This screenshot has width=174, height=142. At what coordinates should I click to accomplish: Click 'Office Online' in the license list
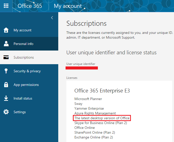click(x=84, y=128)
